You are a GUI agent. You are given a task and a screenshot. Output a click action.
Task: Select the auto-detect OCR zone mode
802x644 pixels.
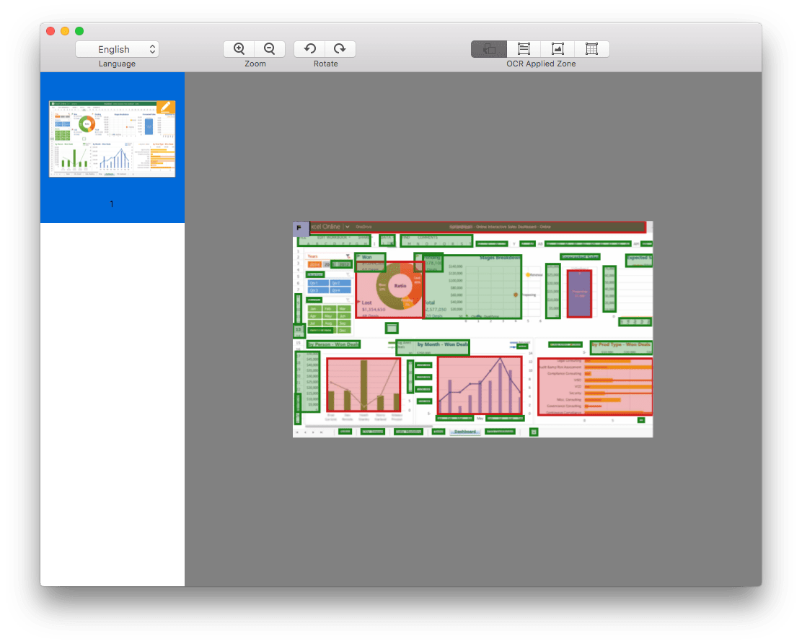tap(489, 49)
